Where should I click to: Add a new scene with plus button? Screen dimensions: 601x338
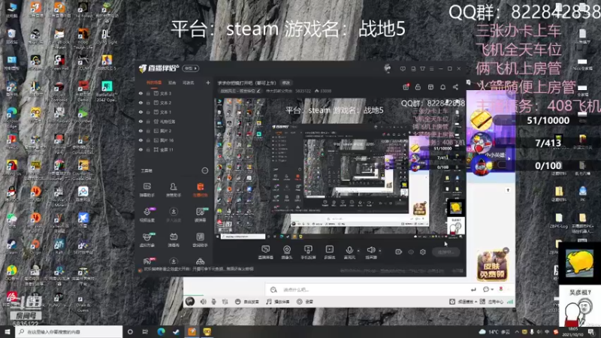(208, 83)
